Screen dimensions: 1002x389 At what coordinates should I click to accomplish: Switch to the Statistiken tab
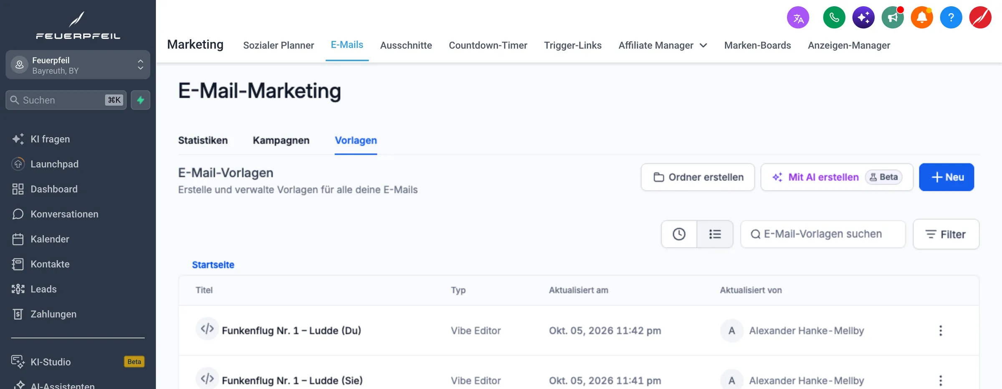(x=203, y=141)
